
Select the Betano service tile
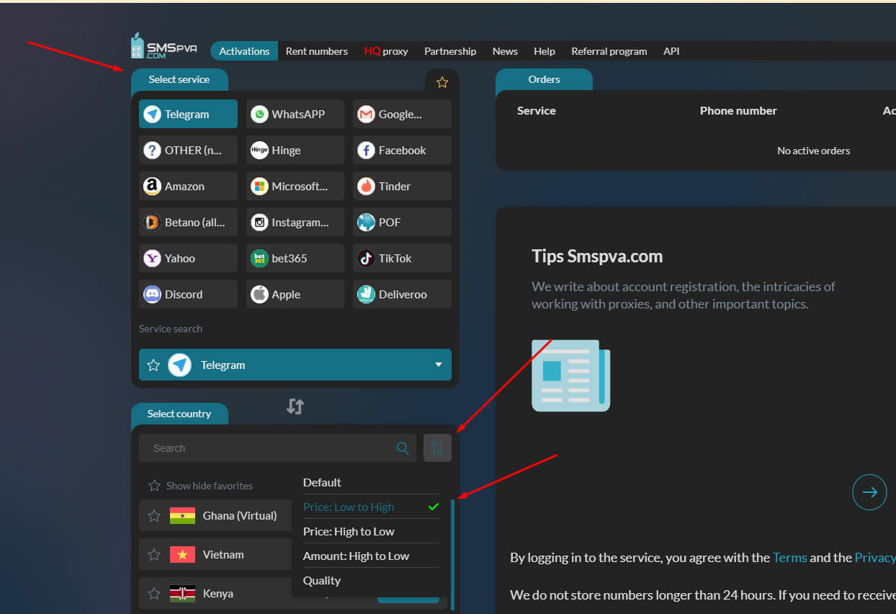[x=188, y=222]
